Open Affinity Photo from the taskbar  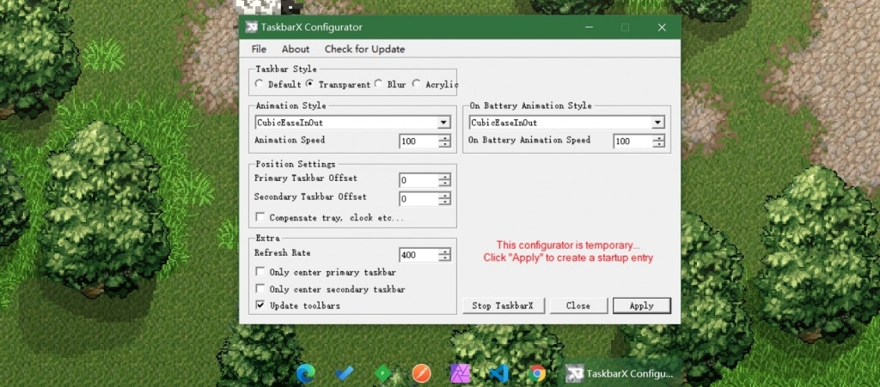pos(461,373)
